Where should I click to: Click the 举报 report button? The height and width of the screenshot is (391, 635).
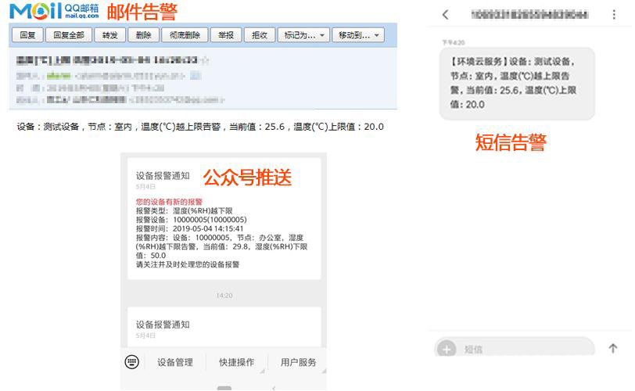225,35
